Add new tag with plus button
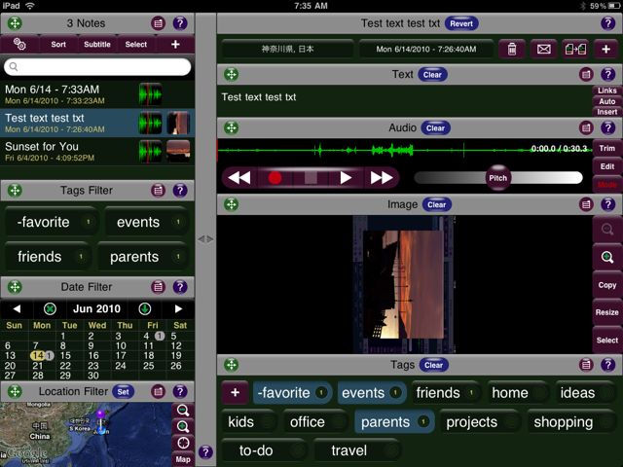The width and height of the screenshot is (623, 467). pyautogui.click(x=235, y=393)
